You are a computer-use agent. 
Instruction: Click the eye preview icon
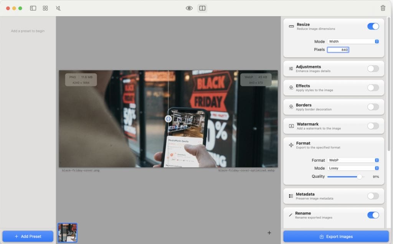[189, 8]
